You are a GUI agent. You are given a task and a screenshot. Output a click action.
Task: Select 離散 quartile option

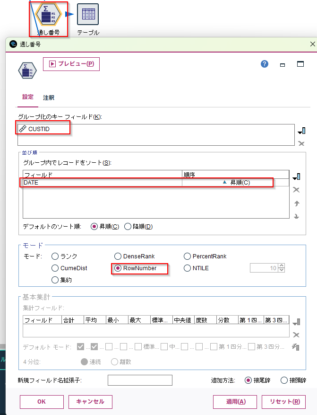click(114, 362)
